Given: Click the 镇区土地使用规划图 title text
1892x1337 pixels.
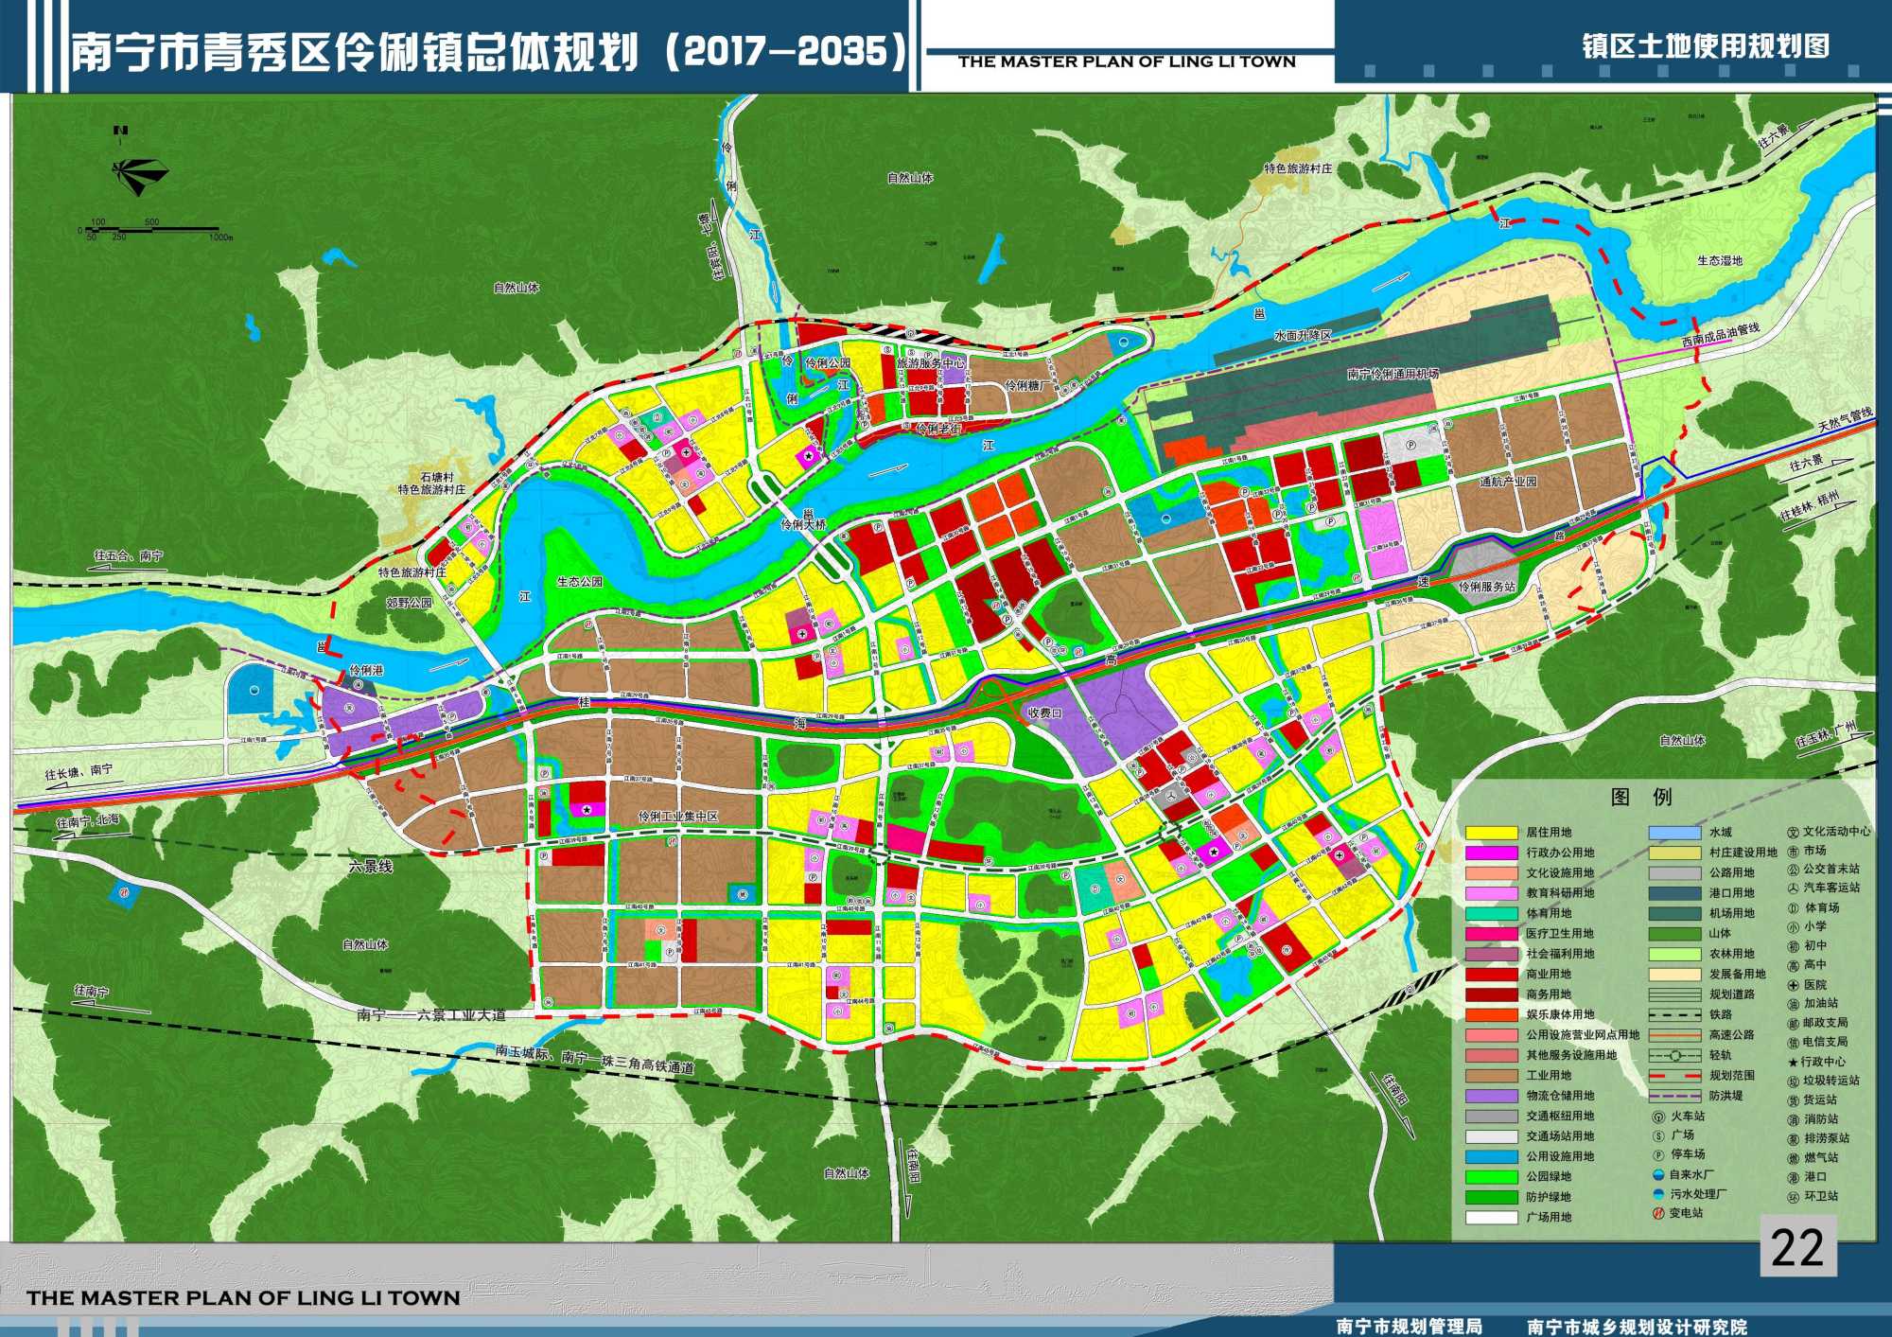Looking at the screenshot, I should point(1706,46).
